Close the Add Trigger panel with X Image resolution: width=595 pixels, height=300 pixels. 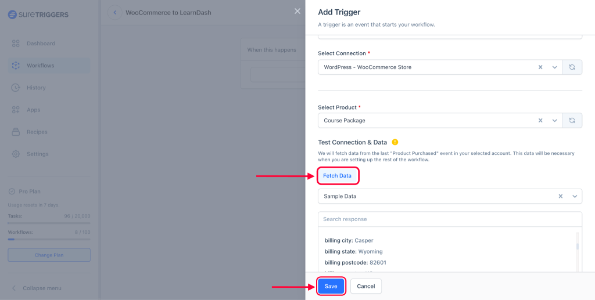pyautogui.click(x=297, y=12)
